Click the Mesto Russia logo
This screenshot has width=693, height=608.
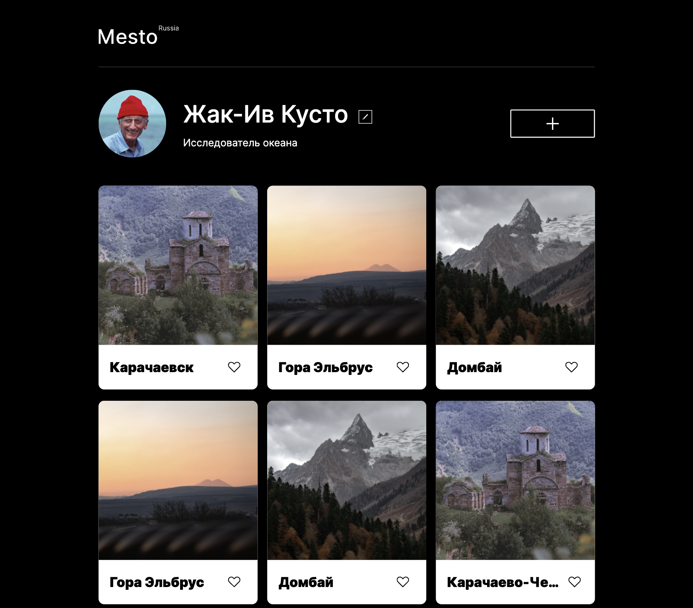tap(138, 35)
